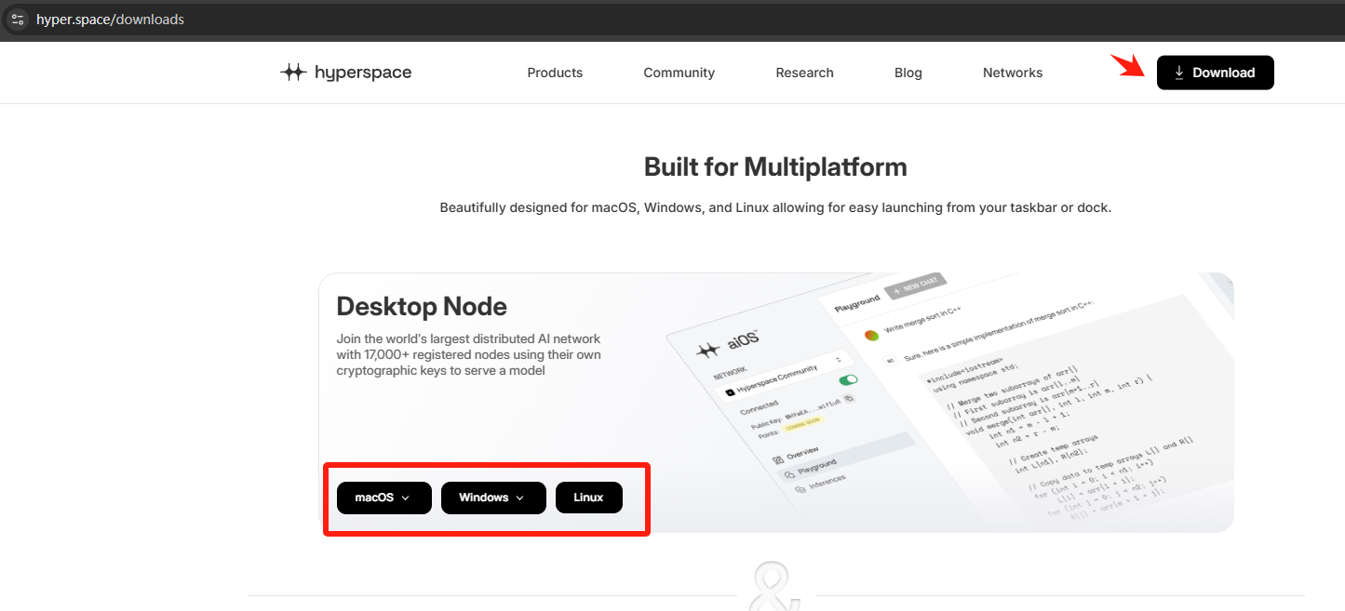Image resolution: width=1345 pixels, height=611 pixels.
Task: Visit the Blog page from navigation
Action: point(908,73)
